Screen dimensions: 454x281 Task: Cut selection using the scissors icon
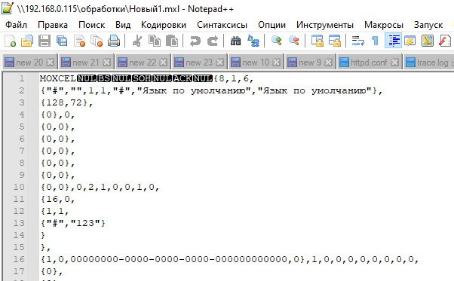coord(137,41)
